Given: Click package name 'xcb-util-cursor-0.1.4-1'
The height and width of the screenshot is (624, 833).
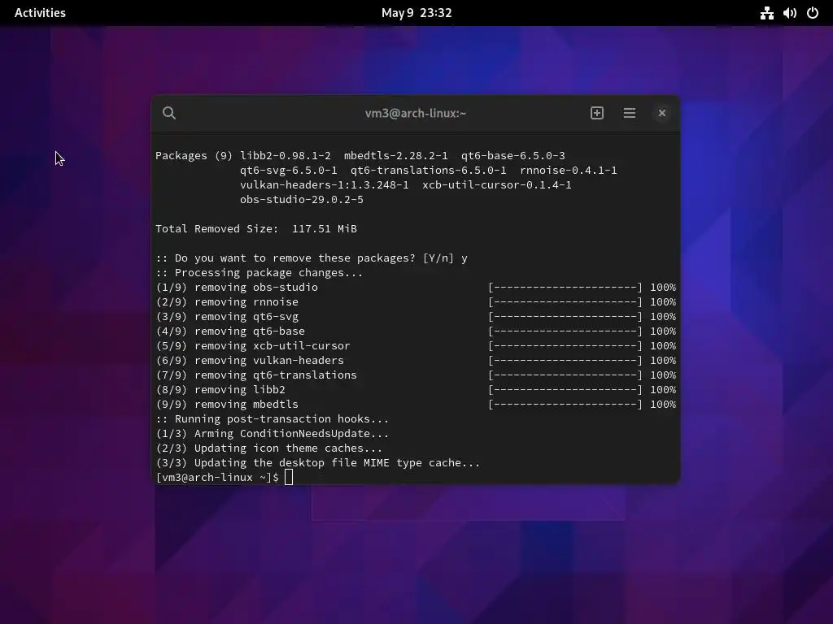Looking at the screenshot, I should coord(497,184).
